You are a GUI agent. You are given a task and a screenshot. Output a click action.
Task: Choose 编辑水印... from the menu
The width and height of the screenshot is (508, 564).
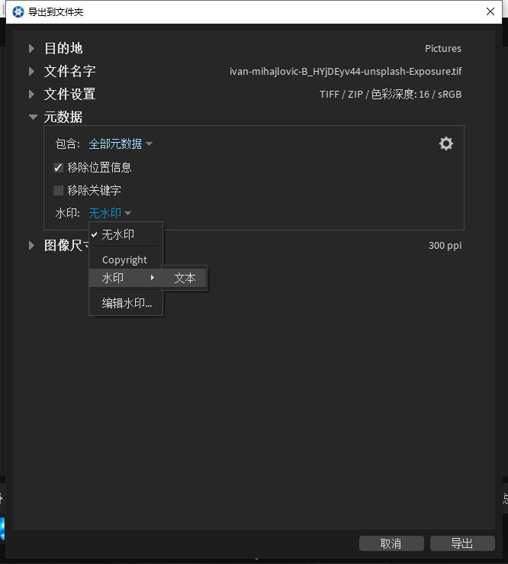pyautogui.click(x=127, y=303)
